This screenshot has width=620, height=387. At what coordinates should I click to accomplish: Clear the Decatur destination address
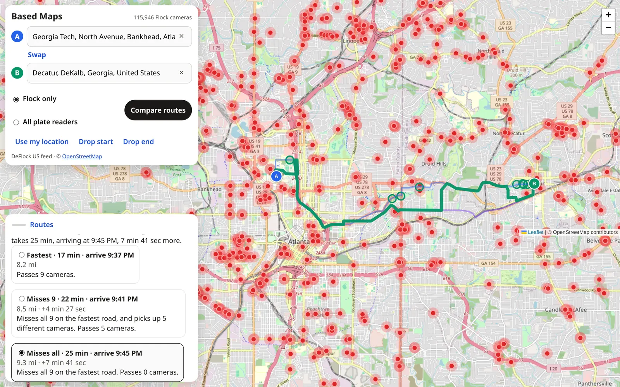tap(181, 73)
